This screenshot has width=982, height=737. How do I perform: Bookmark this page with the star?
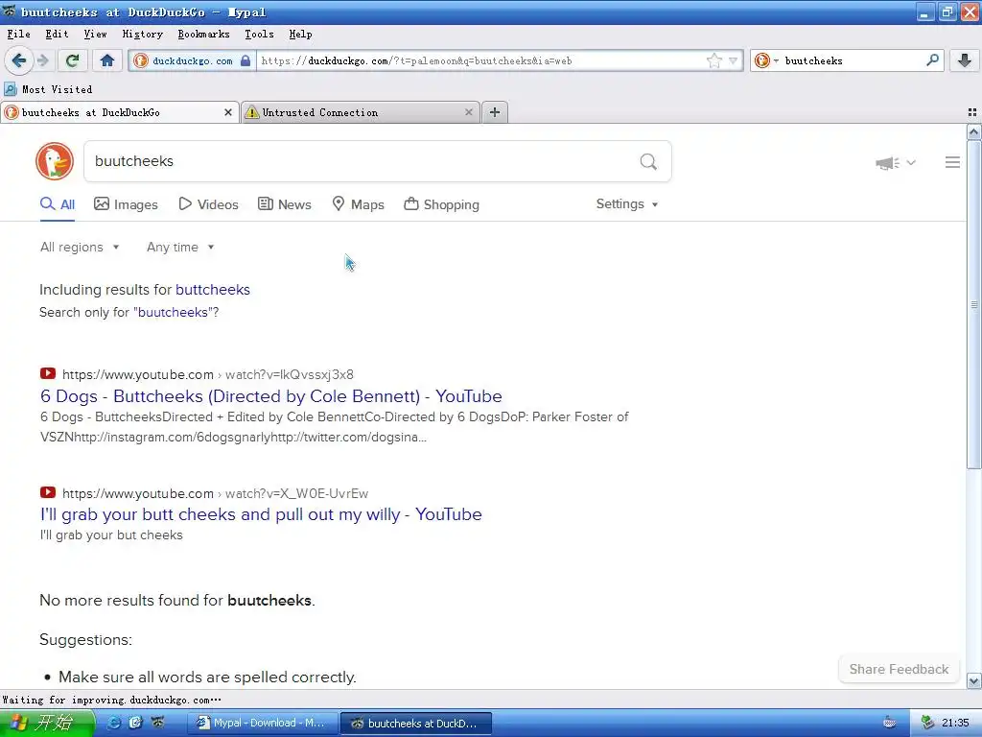coord(713,60)
